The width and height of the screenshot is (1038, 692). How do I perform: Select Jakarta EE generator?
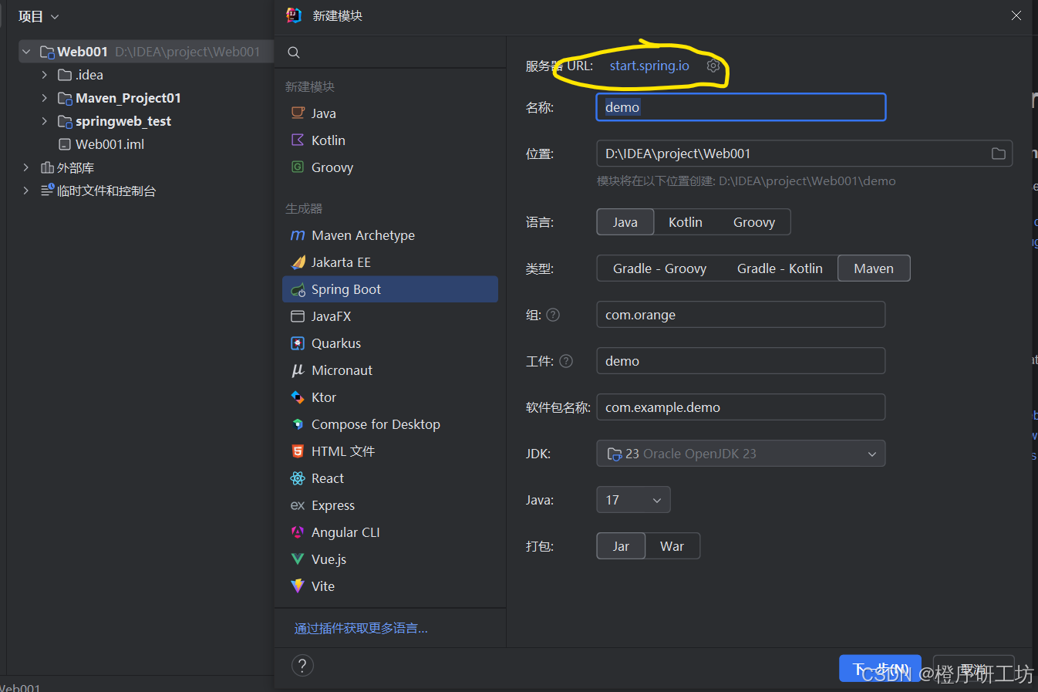[390, 262]
